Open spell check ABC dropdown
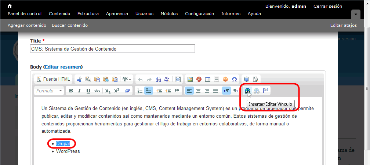This screenshot has height=165, width=370. (x=127, y=80)
